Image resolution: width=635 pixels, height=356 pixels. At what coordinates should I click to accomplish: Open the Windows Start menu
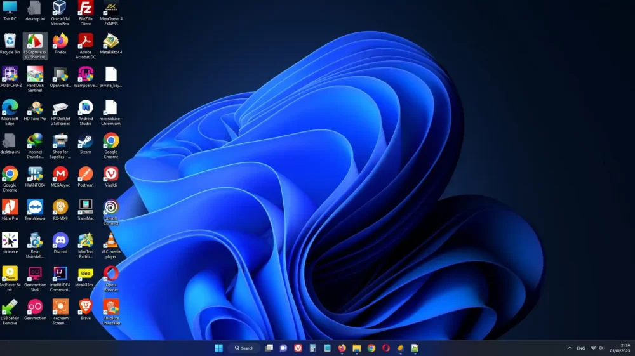click(218, 348)
